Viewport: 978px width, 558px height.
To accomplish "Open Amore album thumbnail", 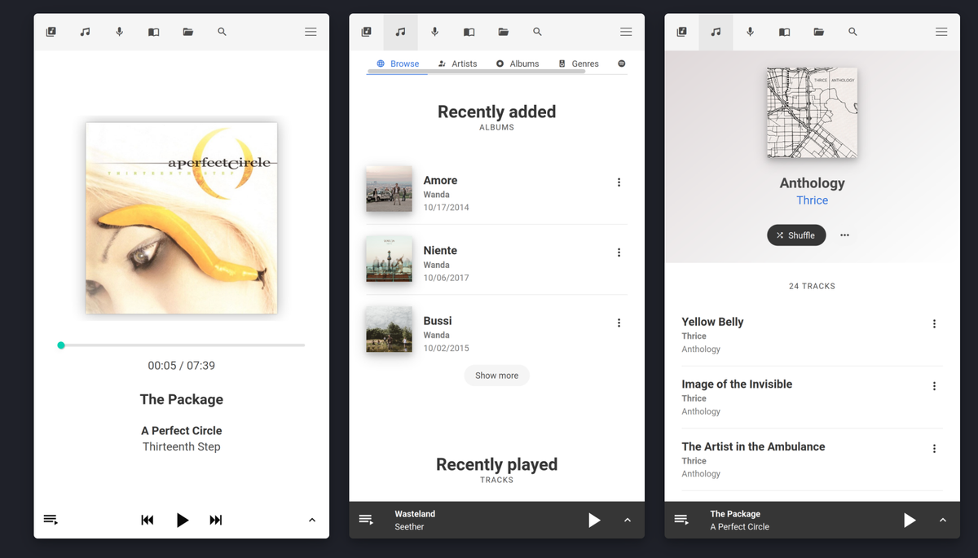I will pos(389,189).
